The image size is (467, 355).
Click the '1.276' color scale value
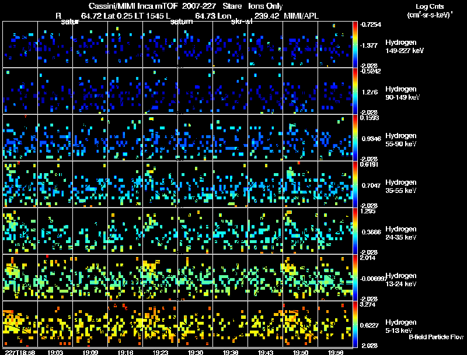pyautogui.click(x=370, y=92)
